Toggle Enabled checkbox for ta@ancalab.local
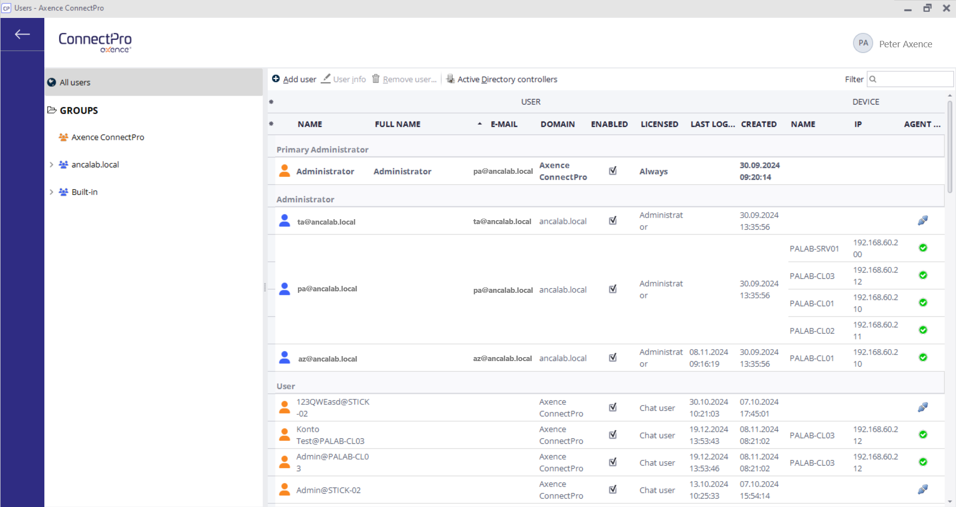This screenshot has height=507, width=956. click(613, 221)
